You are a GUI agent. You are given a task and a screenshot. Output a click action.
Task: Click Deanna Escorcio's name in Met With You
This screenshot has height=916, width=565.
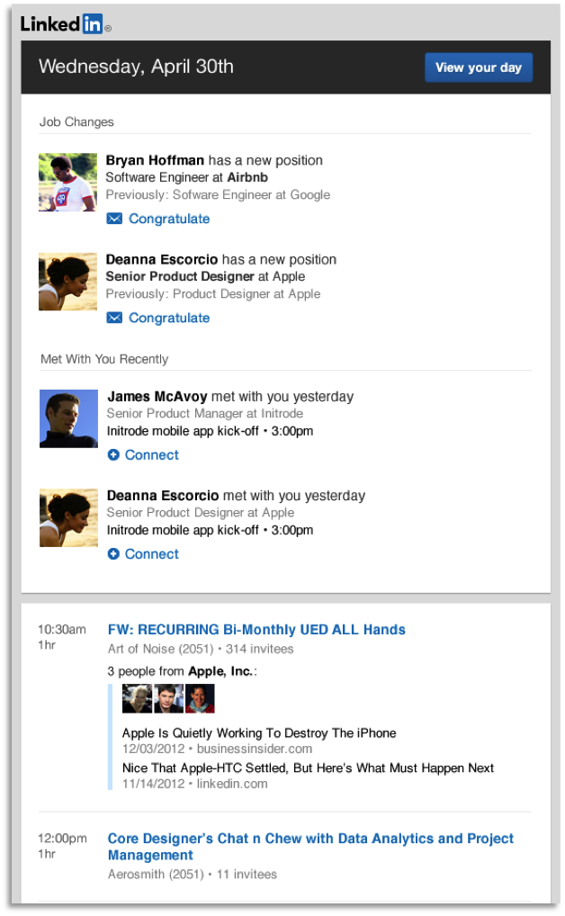pos(163,496)
